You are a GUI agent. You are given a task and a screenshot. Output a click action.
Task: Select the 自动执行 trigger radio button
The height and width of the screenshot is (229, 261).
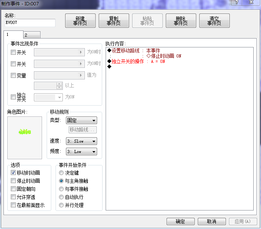(61, 197)
